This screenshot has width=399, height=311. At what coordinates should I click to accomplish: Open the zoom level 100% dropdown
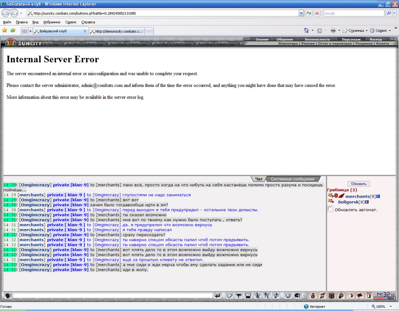coord(391,306)
